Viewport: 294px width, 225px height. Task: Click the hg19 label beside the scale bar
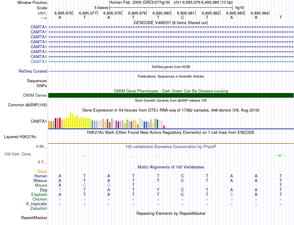tap(240, 8)
